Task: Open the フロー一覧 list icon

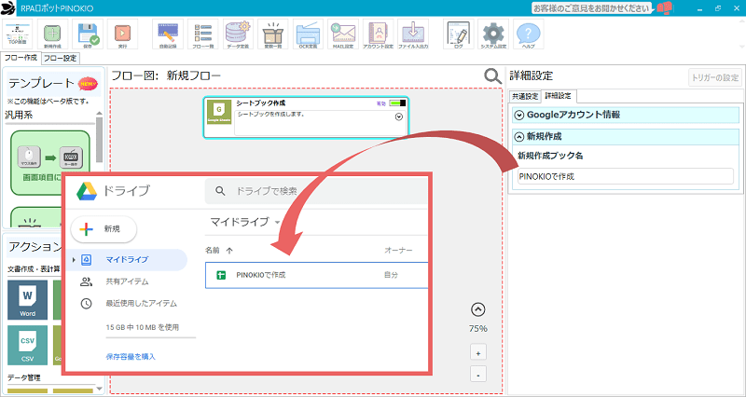Action: [202, 34]
